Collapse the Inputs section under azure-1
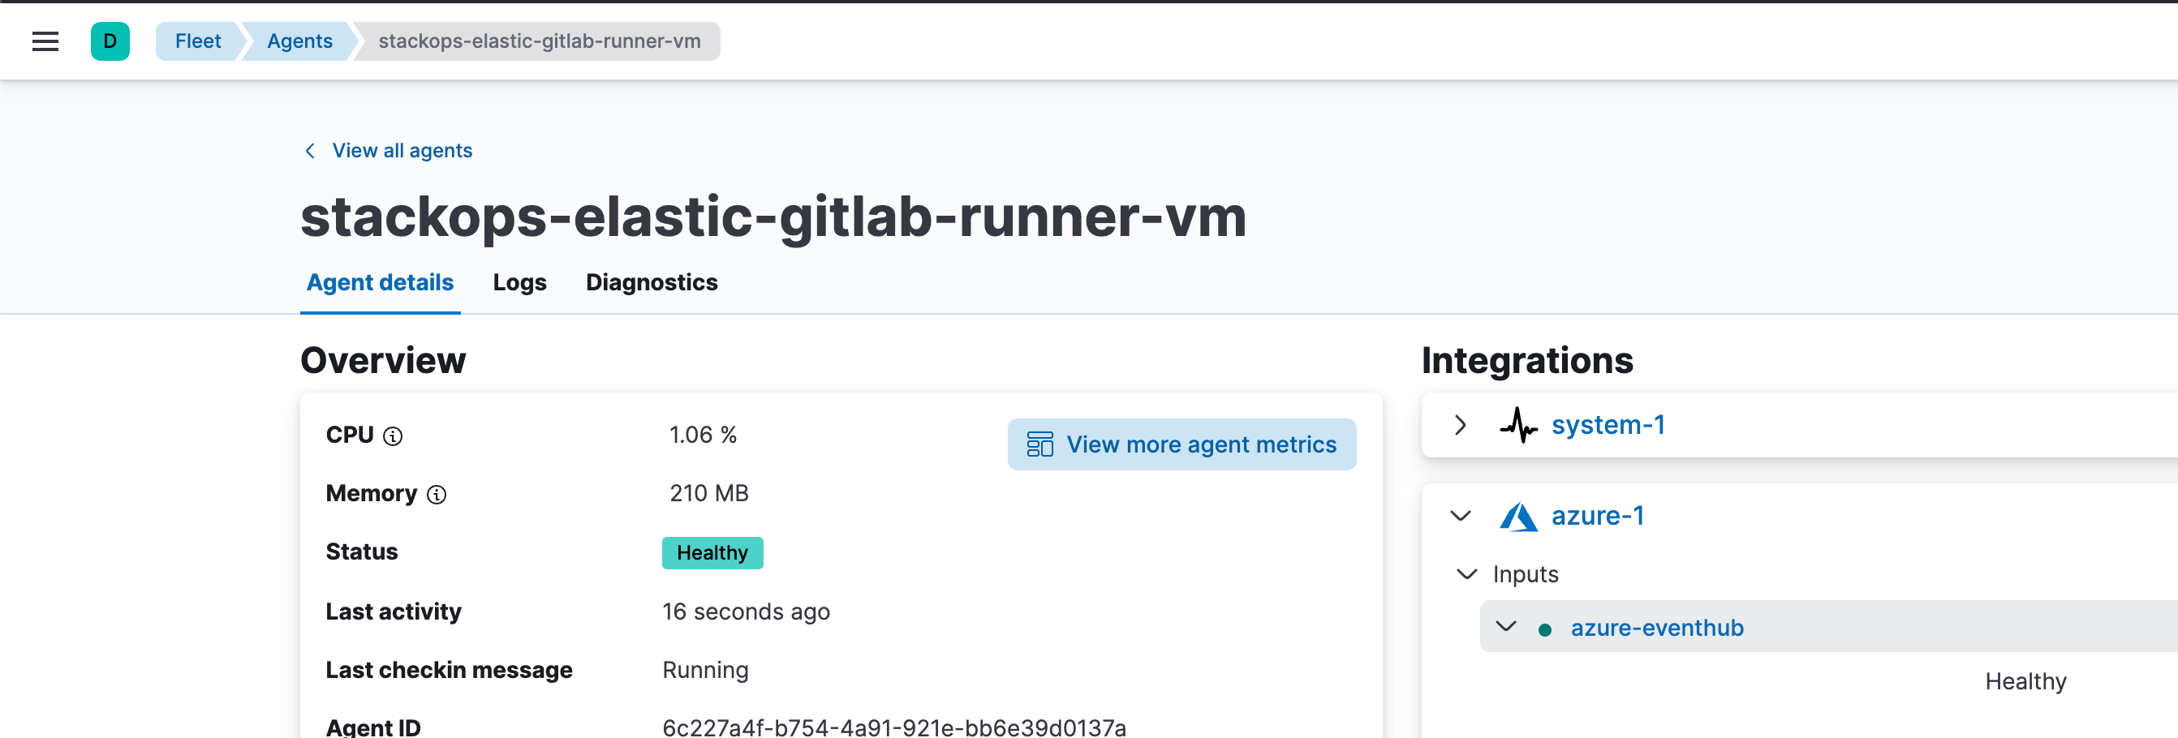The height and width of the screenshot is (738, 2178). pos(1466,574)
